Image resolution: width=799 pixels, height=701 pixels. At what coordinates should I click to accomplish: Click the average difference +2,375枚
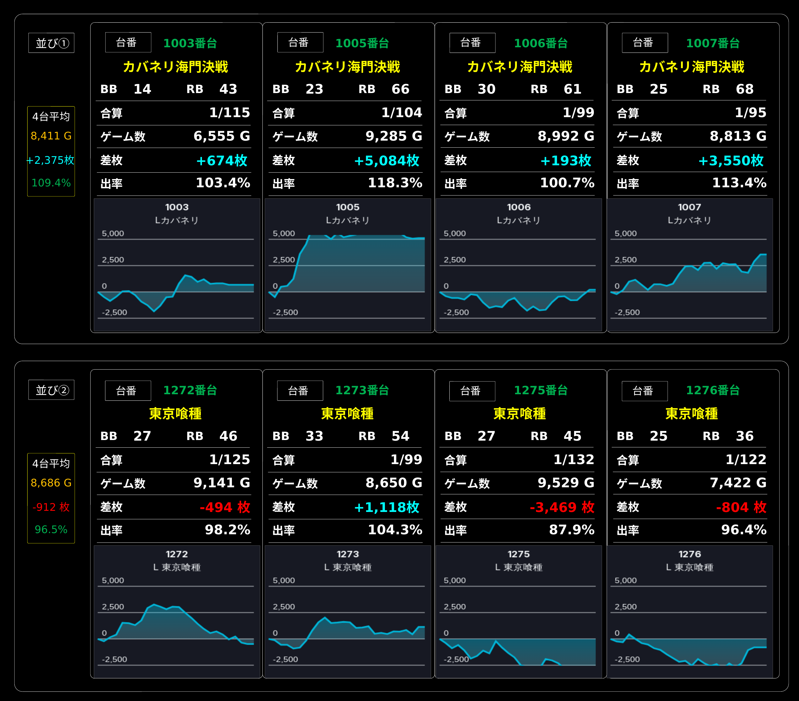pyautogui.click(x=50, y=160)
